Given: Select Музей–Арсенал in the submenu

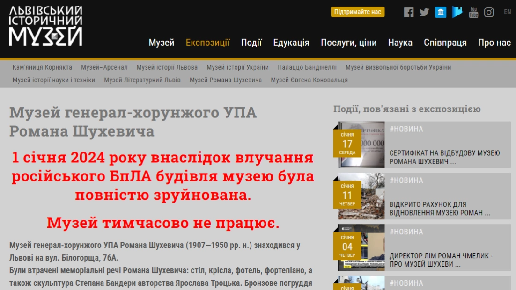Looking at the screenshot, I should pyautogui.click(x=104, y=67).
